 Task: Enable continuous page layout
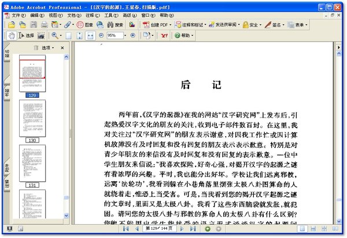point(313,229)
